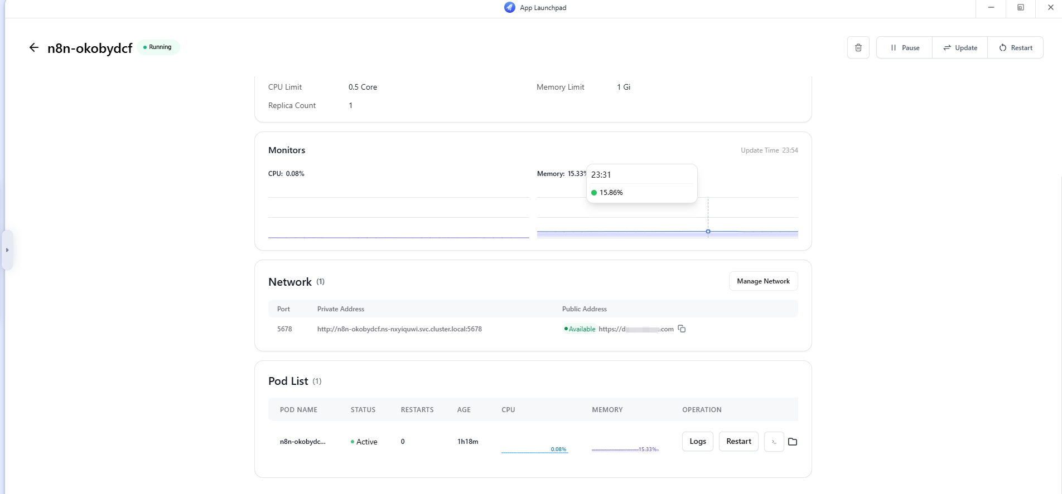
Task: Click the back arrow next to app name
Action: coord(34,48)
